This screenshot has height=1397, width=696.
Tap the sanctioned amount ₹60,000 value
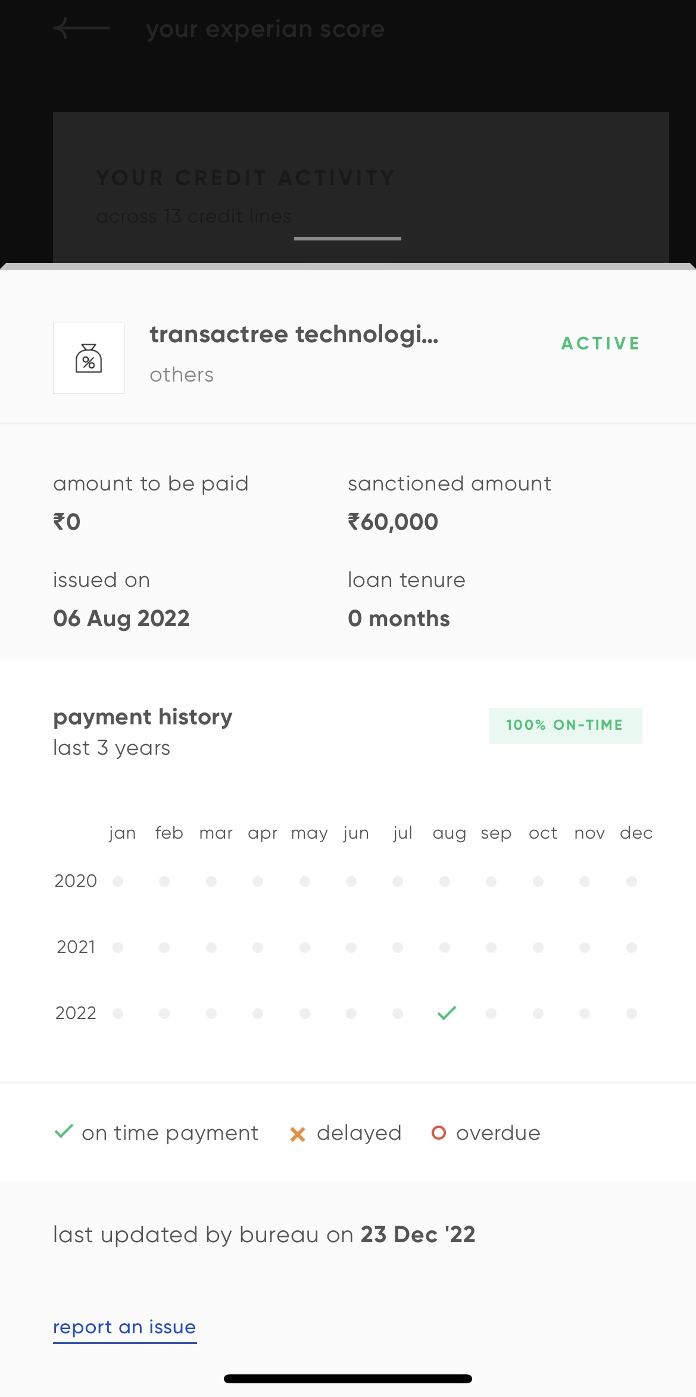(x=393, y=522)
